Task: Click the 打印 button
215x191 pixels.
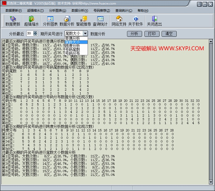Action: pyautogui.click(x=152, y=34)
